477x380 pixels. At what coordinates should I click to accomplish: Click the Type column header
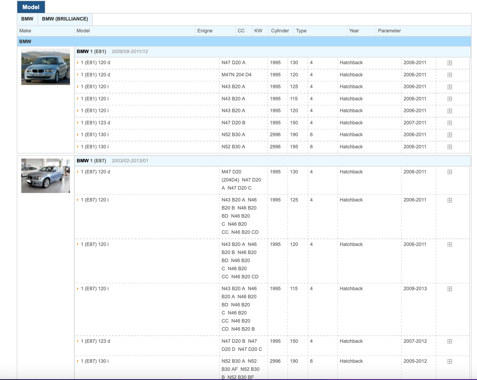tap(301, 31)
